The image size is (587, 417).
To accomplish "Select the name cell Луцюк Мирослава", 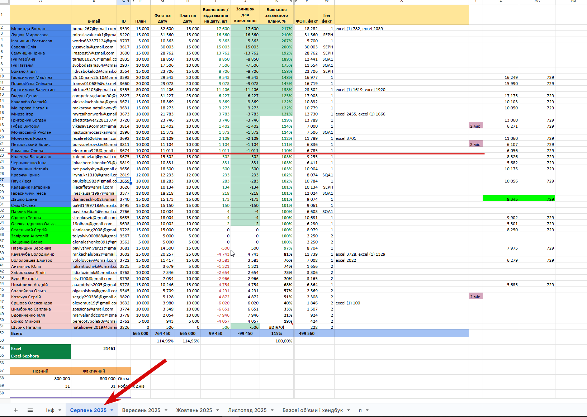I will point(41,35).
